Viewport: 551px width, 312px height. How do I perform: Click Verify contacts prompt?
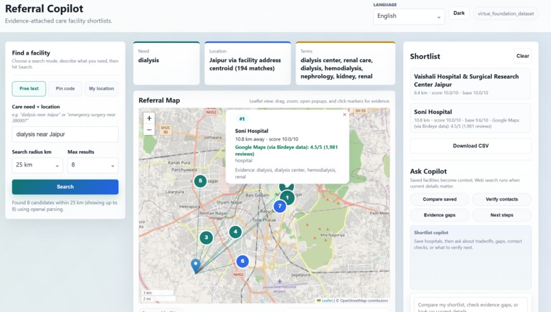point(502,199)
